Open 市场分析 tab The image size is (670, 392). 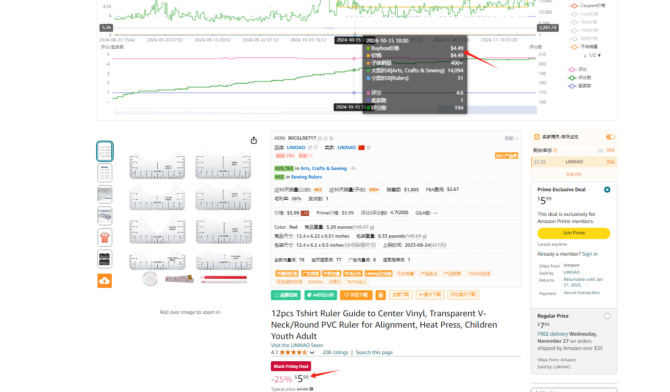(352, 274)
